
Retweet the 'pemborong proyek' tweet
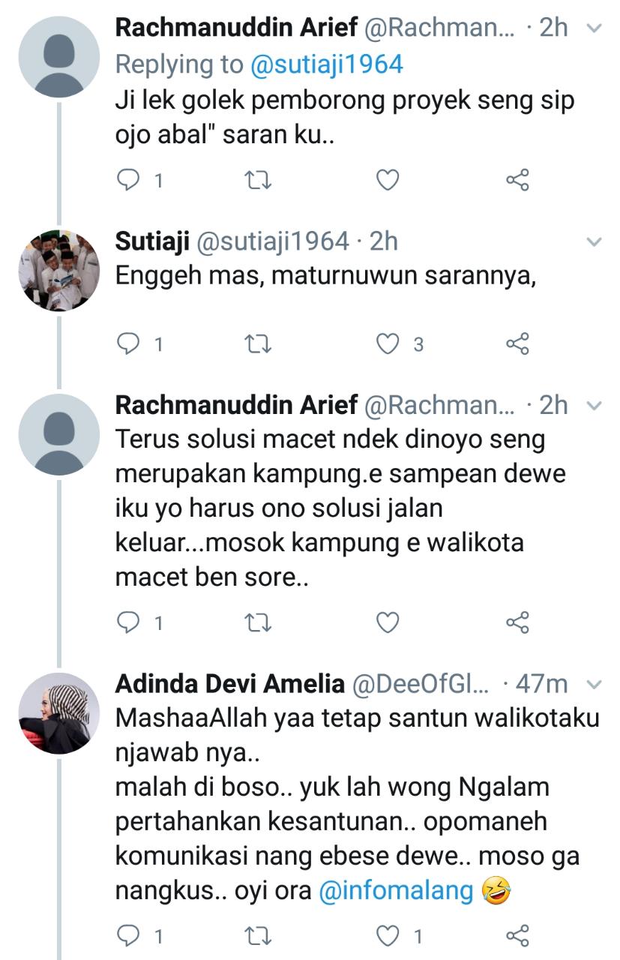(x=259, y=180)
